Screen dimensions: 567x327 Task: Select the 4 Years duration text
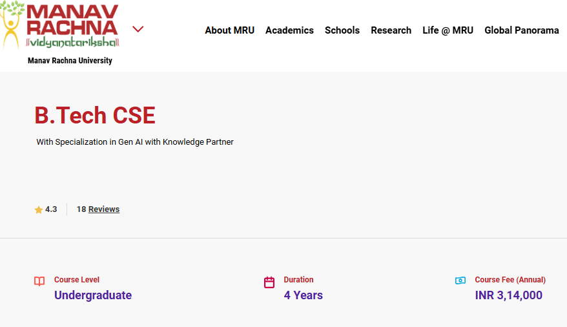point(303,295)
